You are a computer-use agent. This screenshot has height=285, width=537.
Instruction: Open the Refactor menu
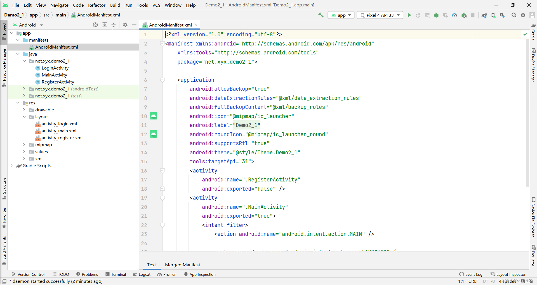point(97,5)
